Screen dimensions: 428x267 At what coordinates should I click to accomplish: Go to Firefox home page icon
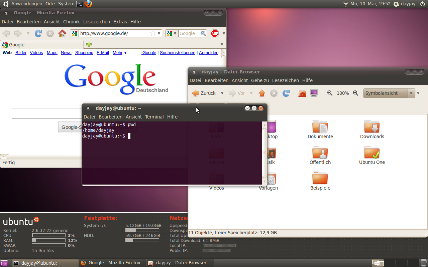pyautogui.click(x=62, y=33)
